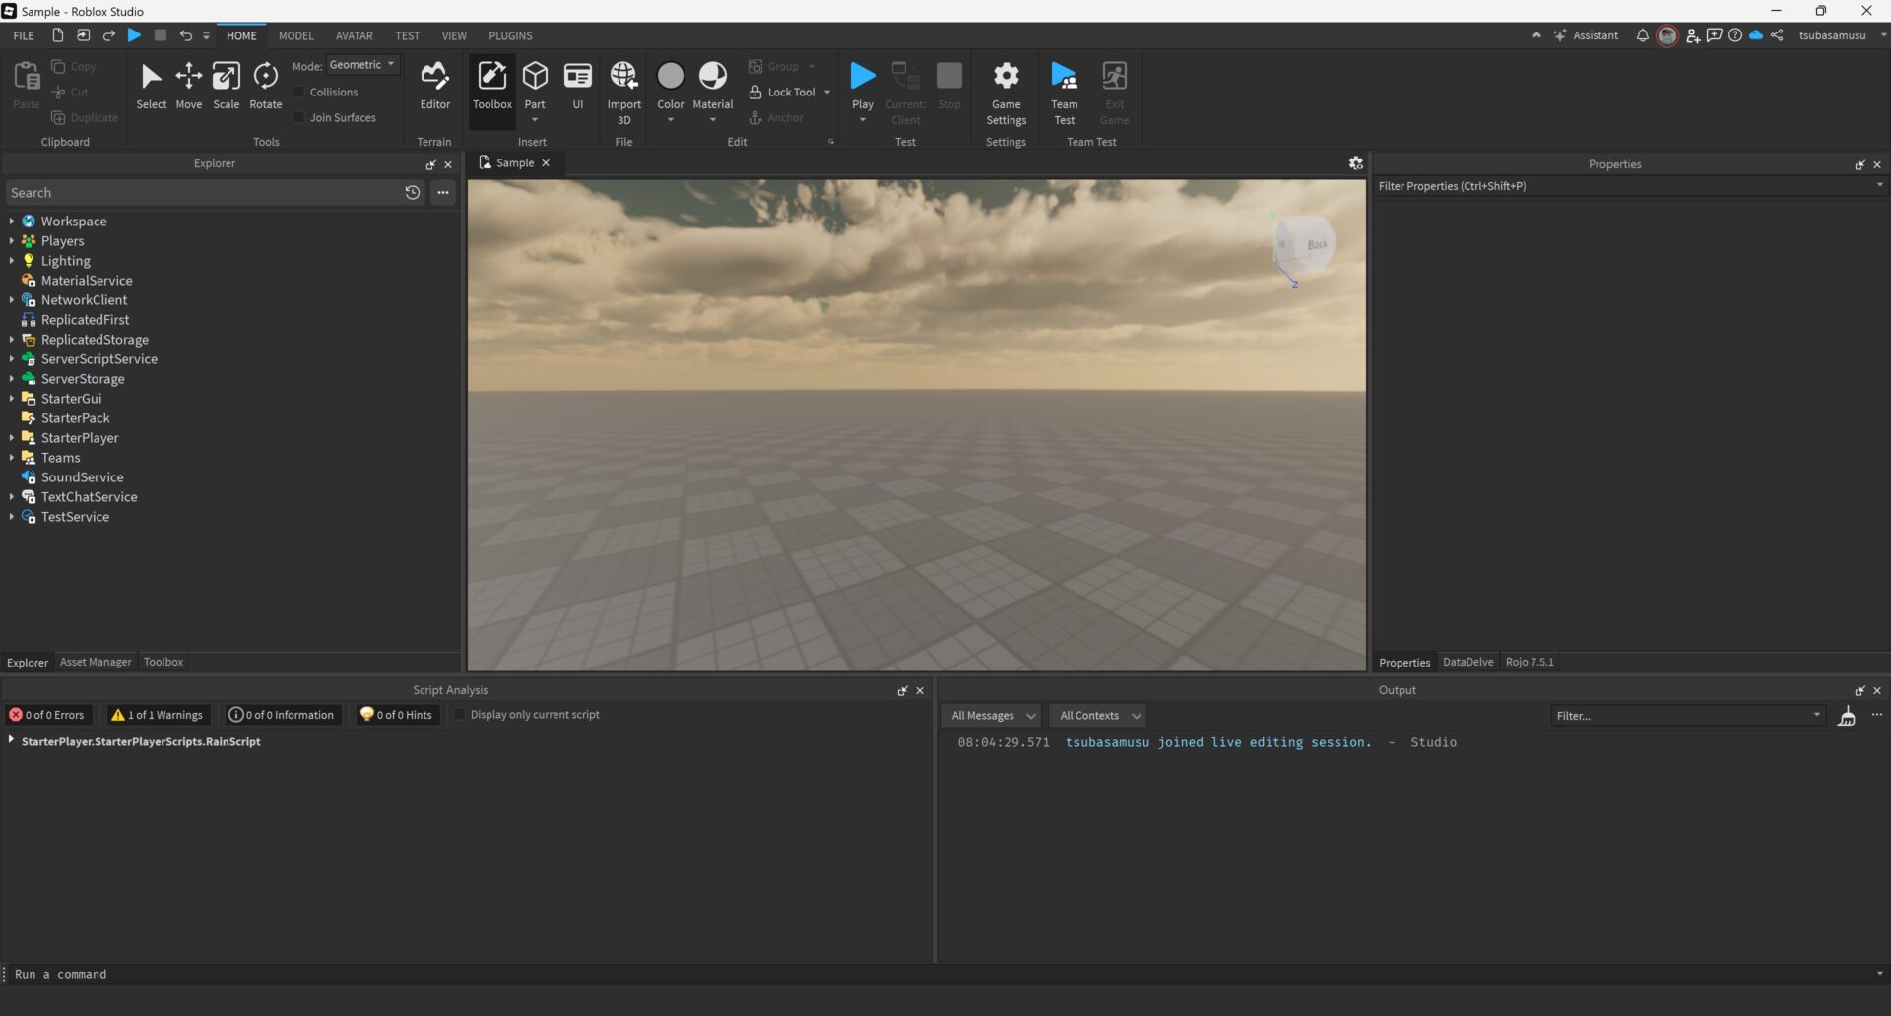The width and height of the screenshot is (1891, 1016).
Task: Open viewport settings gear
Action: [1355, 163]
